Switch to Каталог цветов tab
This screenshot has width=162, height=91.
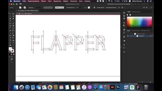[x=136, y=12]
